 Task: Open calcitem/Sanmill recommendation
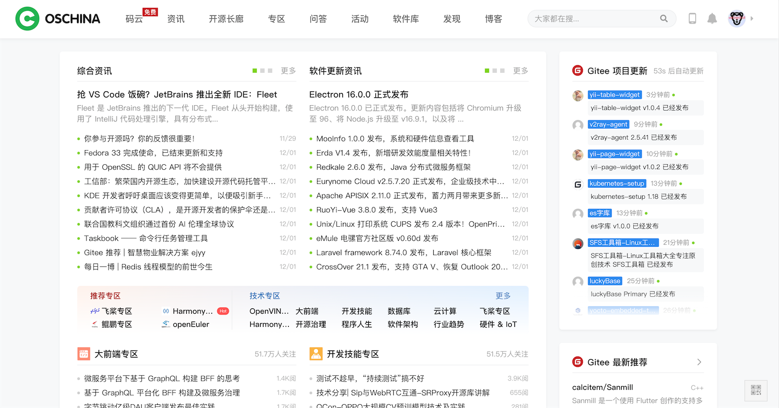point(603,387)
